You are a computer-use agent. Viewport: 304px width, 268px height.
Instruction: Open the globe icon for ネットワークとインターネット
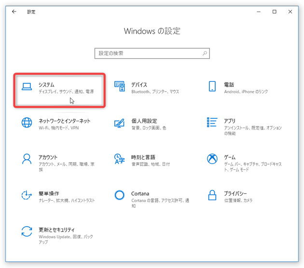coord(27,123)
